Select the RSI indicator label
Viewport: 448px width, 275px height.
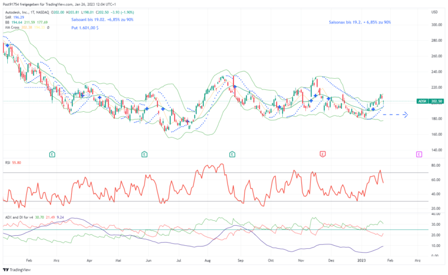coord(8,162)
